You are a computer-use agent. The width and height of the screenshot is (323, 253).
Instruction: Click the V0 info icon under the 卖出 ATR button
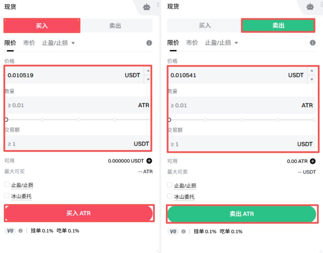coord(184,231)
